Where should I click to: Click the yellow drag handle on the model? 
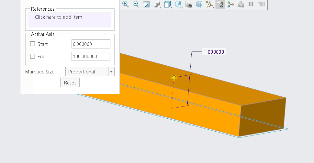point(174,78)
